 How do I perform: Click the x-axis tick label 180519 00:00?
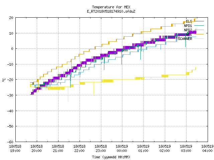[x=122, y=149]
